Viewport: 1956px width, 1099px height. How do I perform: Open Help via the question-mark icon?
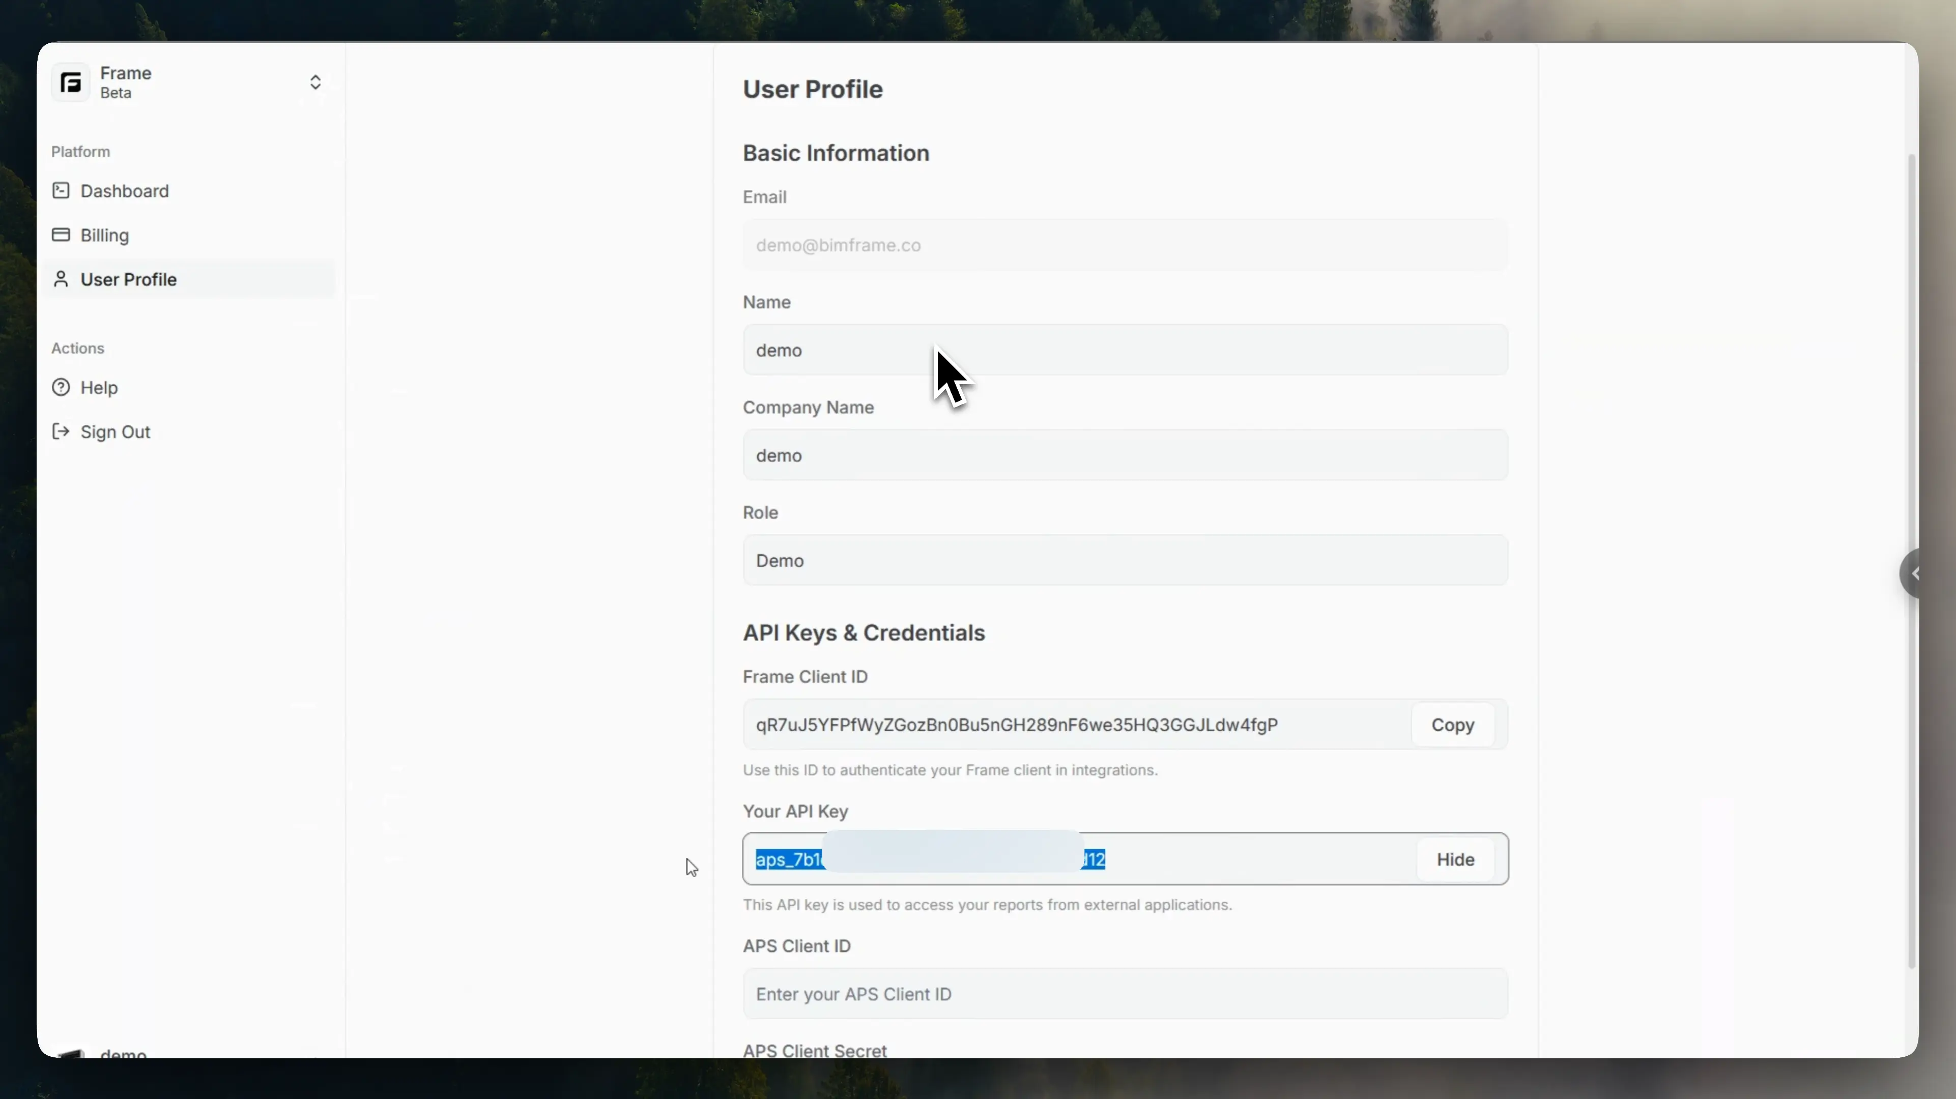click(61, 387)
